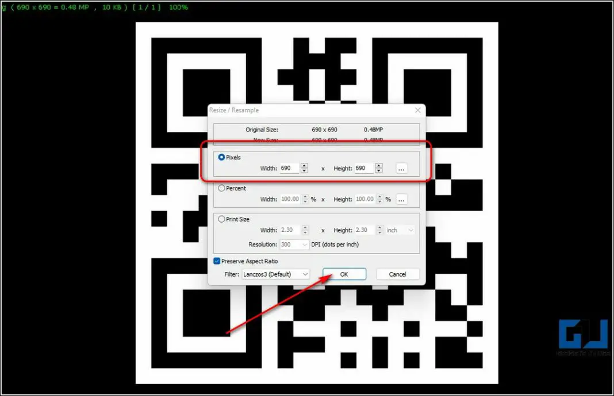The height and width of the screenshot is (396, 614).
Task: Click the Pixels Width input field
Action: click(x=289, y=168)
